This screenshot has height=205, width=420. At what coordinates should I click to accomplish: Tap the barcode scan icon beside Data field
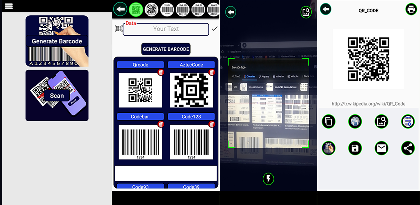pos(118,29)
